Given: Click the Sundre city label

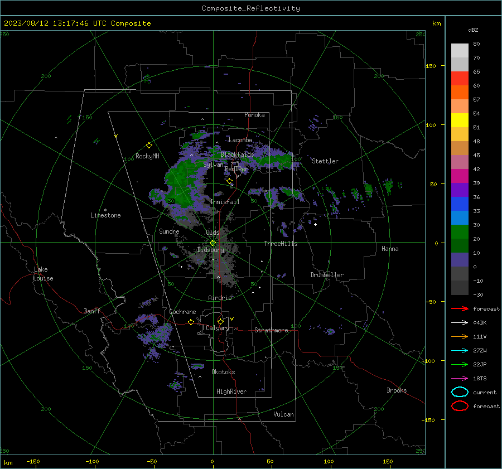Looking at the screenshot, I should [169, 231].
